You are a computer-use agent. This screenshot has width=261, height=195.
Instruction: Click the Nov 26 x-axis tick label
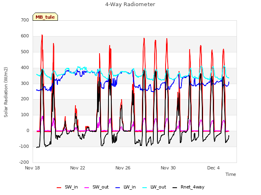coord(123,168)
